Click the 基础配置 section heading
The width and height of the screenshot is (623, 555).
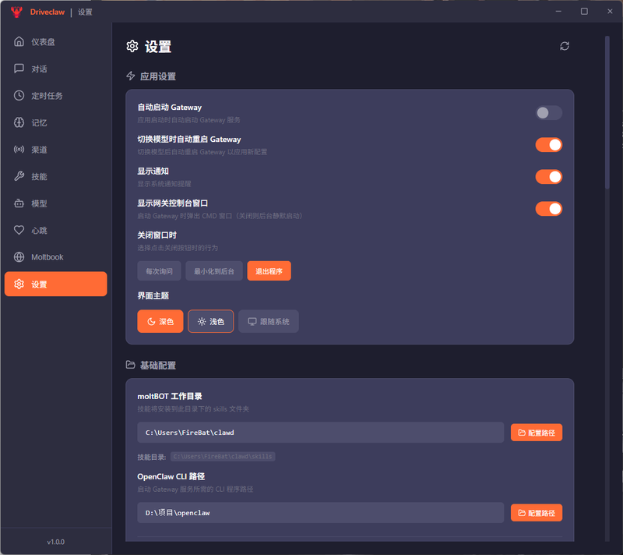click(158, 365)
